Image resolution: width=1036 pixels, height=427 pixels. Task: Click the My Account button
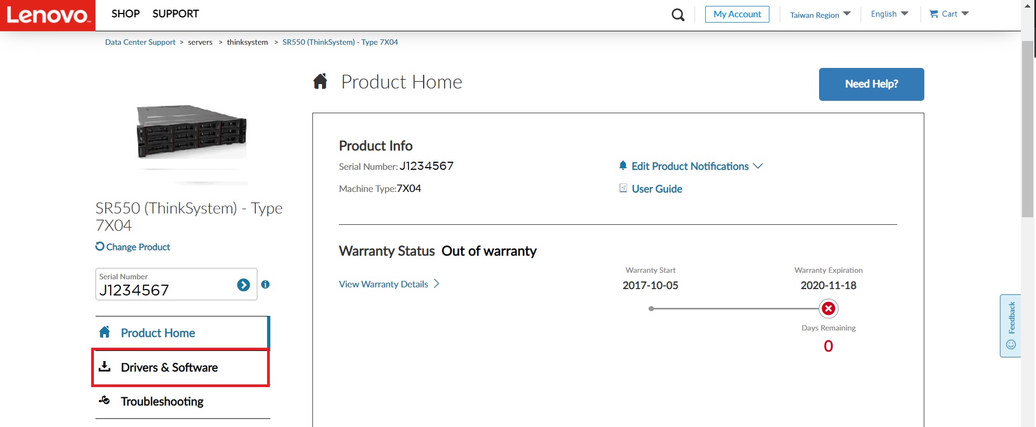[x=737, y=14]
